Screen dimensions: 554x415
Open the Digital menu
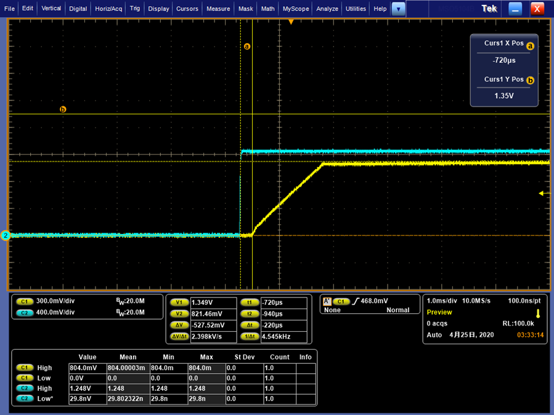tap(78, 9)
